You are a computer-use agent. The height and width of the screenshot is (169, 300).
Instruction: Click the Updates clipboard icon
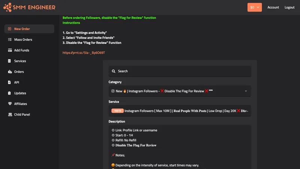pyautogui.click(x=9, y=93)
